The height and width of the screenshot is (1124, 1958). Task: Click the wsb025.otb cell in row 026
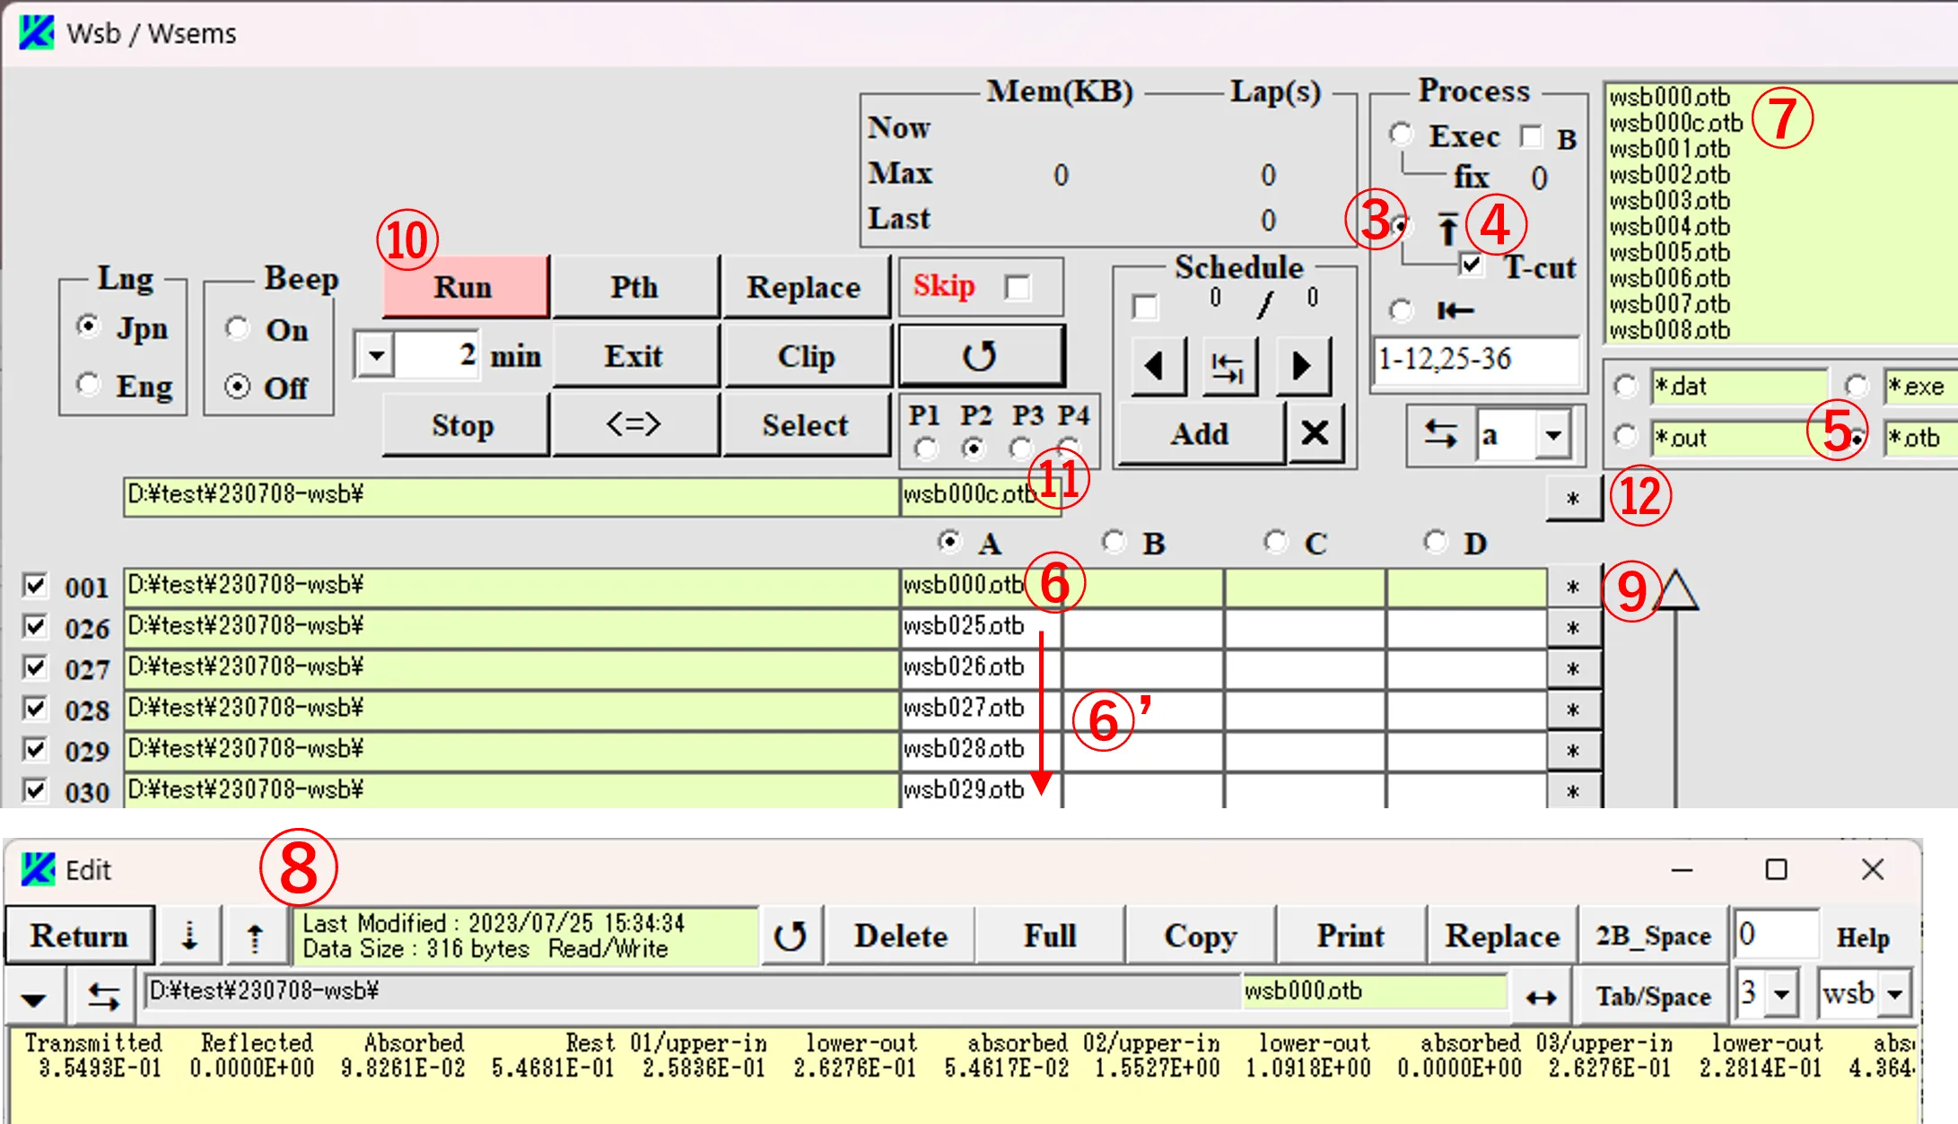click(x=981, y=626)
